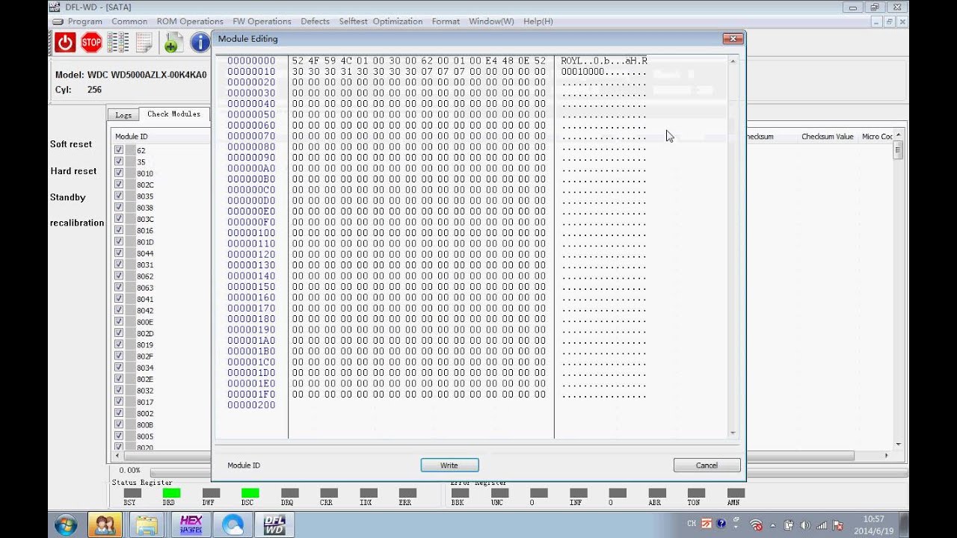Click the blue info icon in the toolbar
Screen dimensions: 957x538
(200, 43)
